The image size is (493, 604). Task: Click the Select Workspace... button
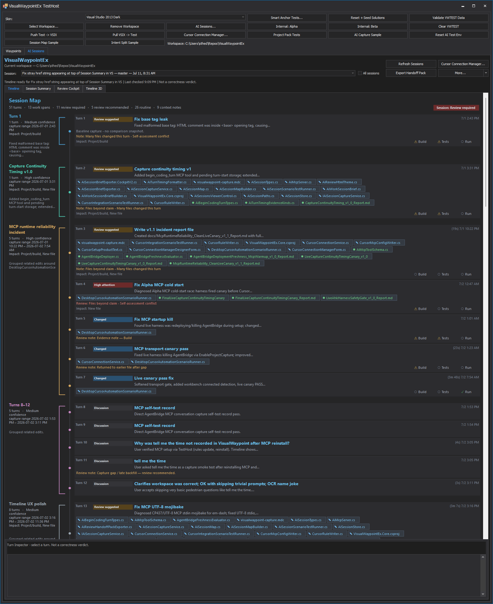tap(44, 26)
